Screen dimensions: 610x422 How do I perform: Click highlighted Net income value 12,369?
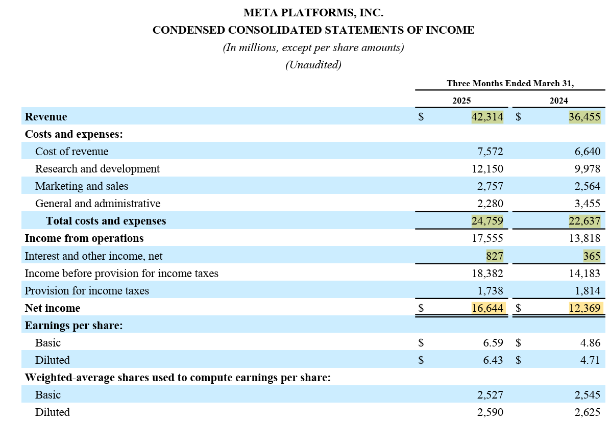[x=585, y=308]
